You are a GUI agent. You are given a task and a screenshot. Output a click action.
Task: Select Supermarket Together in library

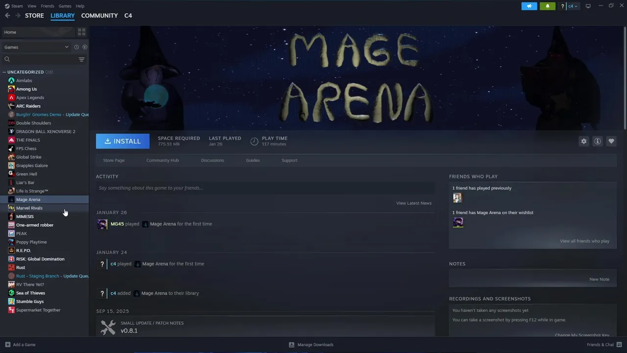click(44, 310)
